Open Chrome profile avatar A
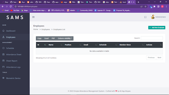Screen dimensions: 169x95 click(162, 6)
